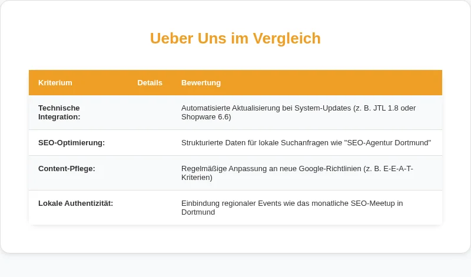471x277 pixels.
Task: Click the heading "Ueber Uns im Vergleich"
Action: coord(235,38)
